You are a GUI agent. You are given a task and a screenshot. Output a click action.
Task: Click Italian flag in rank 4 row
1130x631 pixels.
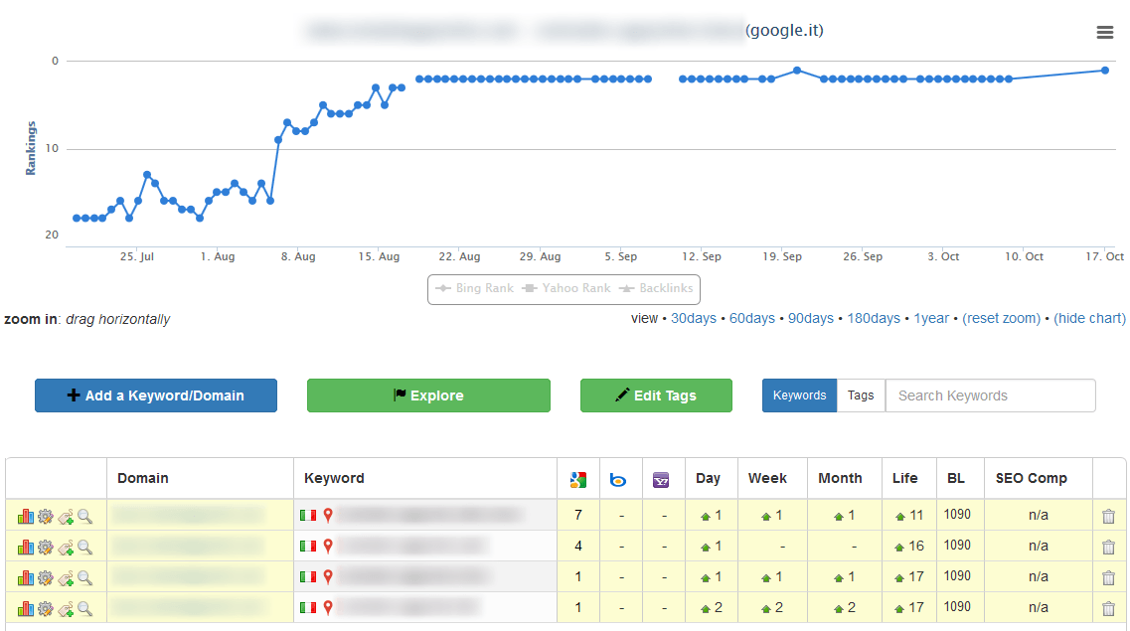(308, 546)
